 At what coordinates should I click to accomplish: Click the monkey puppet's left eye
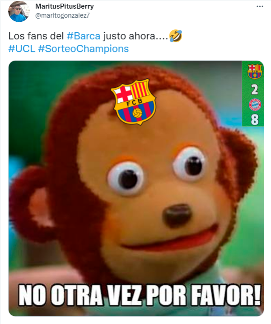point(126,178)
